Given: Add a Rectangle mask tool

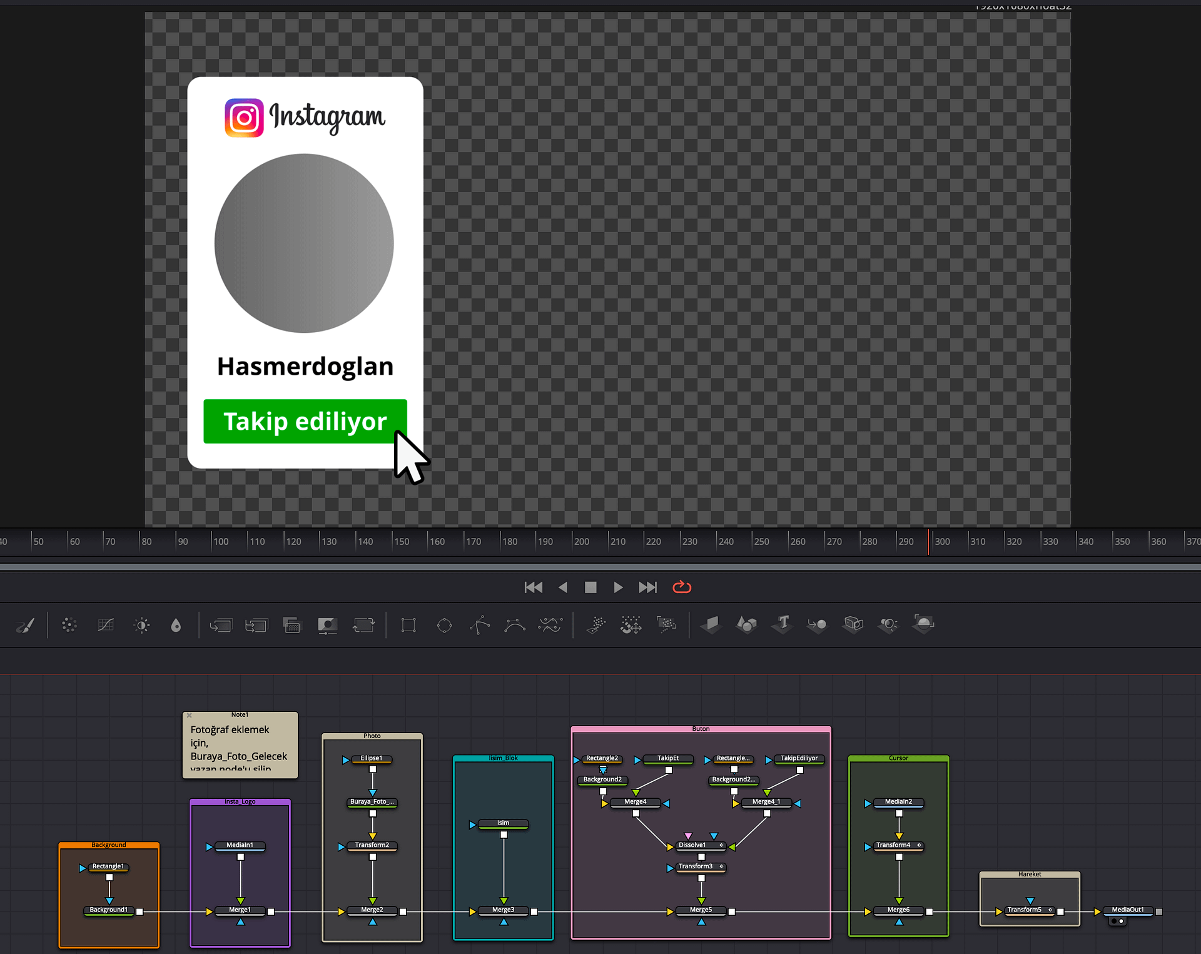Looking at the screenshot, I should [x=408, y=625].
